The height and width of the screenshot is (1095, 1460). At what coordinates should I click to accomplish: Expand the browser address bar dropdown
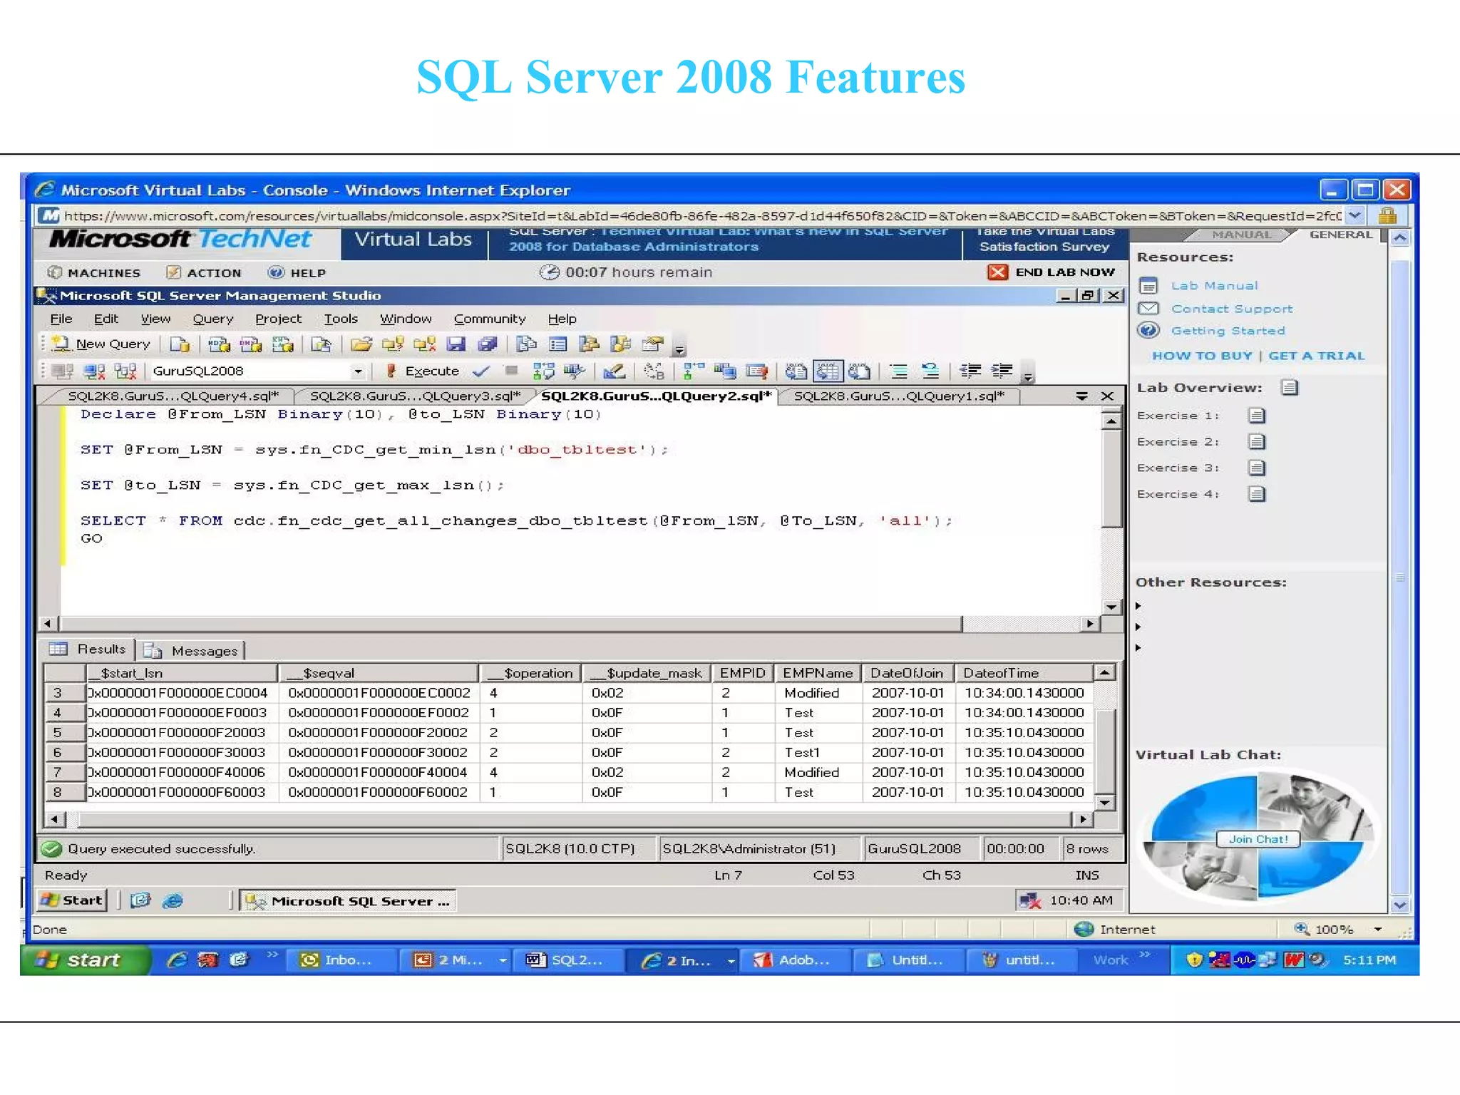click(x=1355, y=215)
